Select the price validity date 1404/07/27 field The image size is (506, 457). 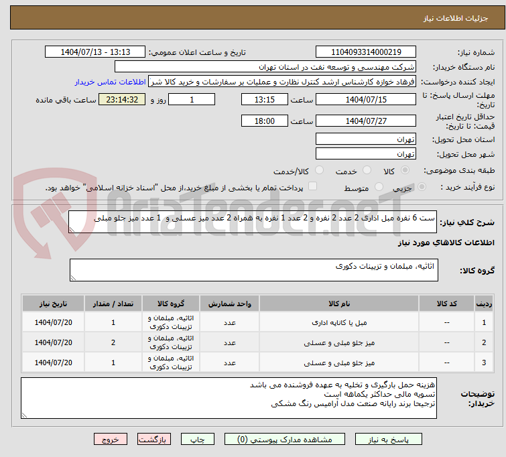tap(365, 121)
